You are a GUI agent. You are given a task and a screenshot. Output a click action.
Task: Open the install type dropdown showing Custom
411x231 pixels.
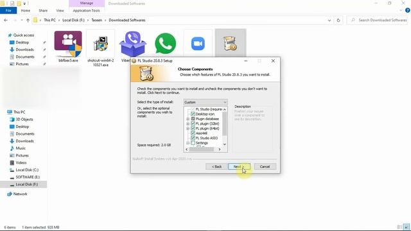point(205,102)
